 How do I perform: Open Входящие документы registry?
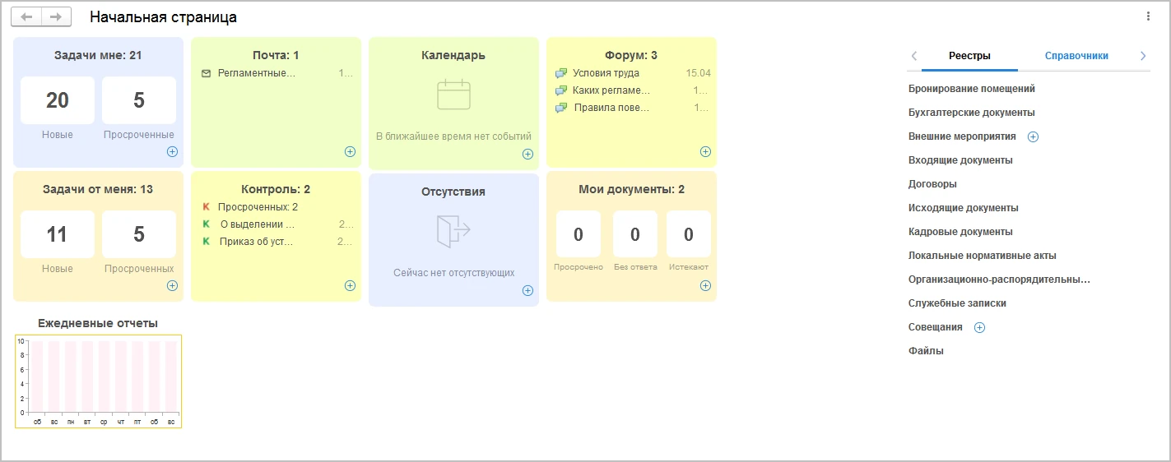pos(960,160)
